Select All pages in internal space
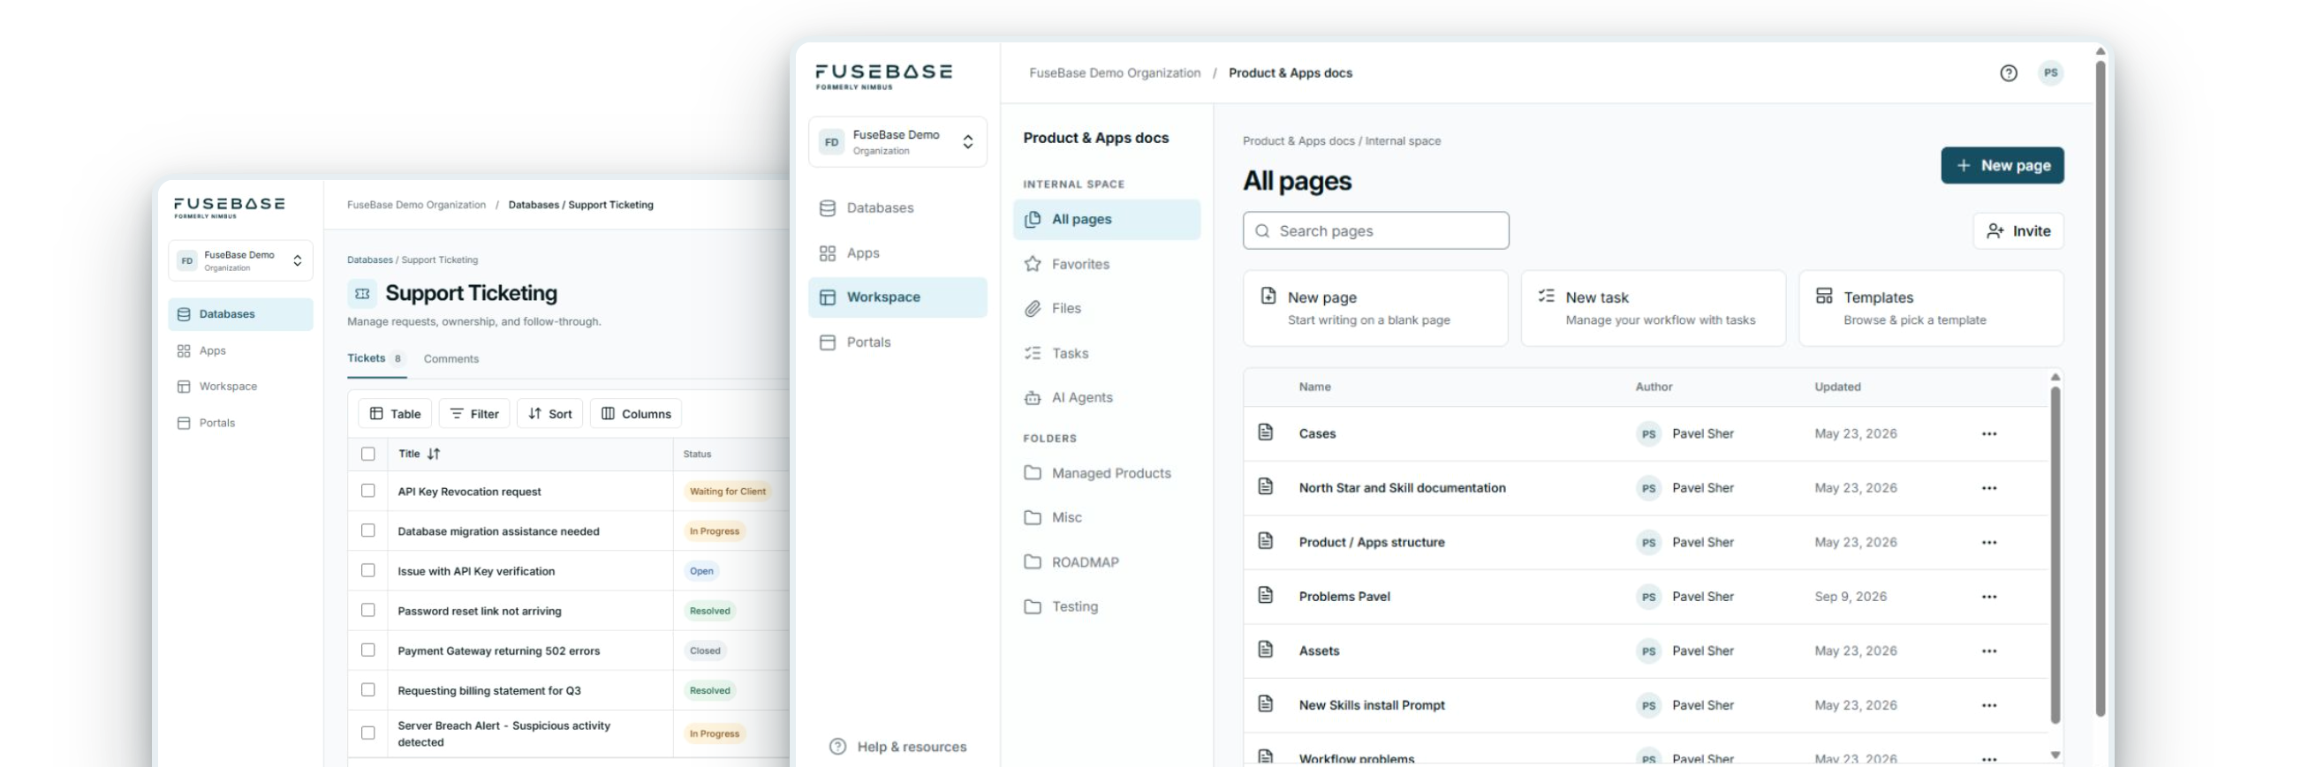Image resolution: width=2324 pixels, height=767 pixels. point(1106,220)
